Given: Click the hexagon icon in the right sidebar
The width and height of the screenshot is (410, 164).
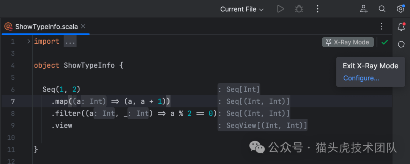Looking at the screenshot, I should click(401, 44).
